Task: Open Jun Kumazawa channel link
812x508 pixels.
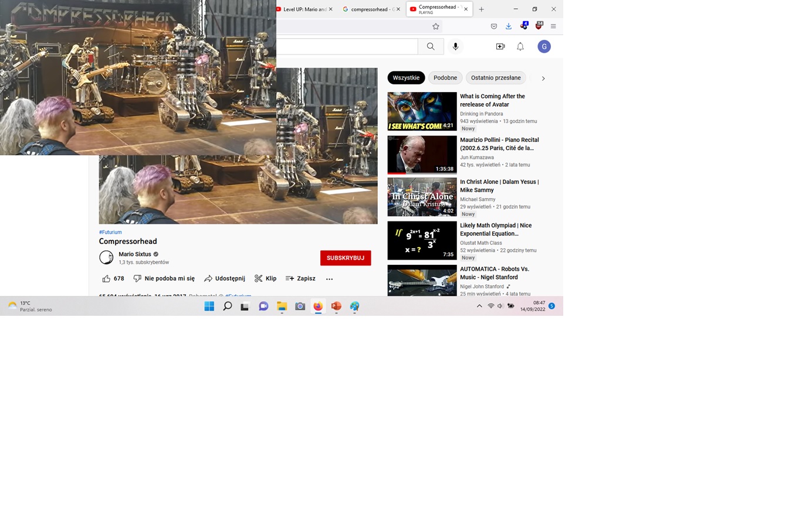Action: [477, 158]
